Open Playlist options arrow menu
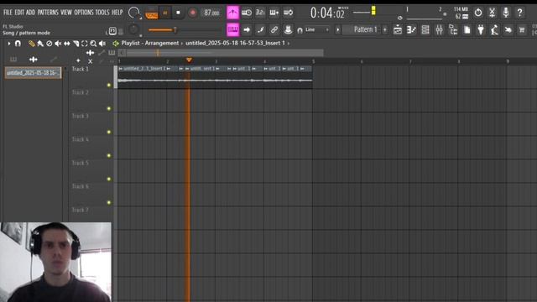The image size is (537, 302). (9, 44)
